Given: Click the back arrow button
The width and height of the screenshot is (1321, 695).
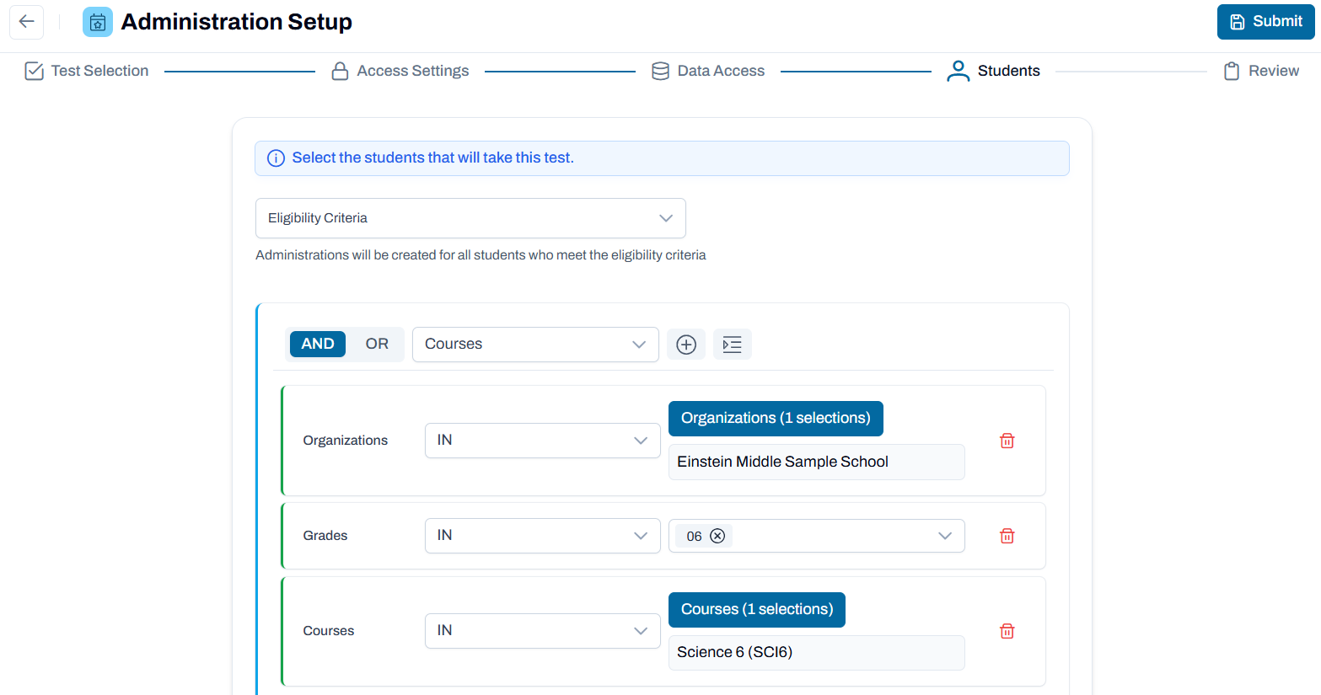Looking at the screenshot, I should pos(26,22).
